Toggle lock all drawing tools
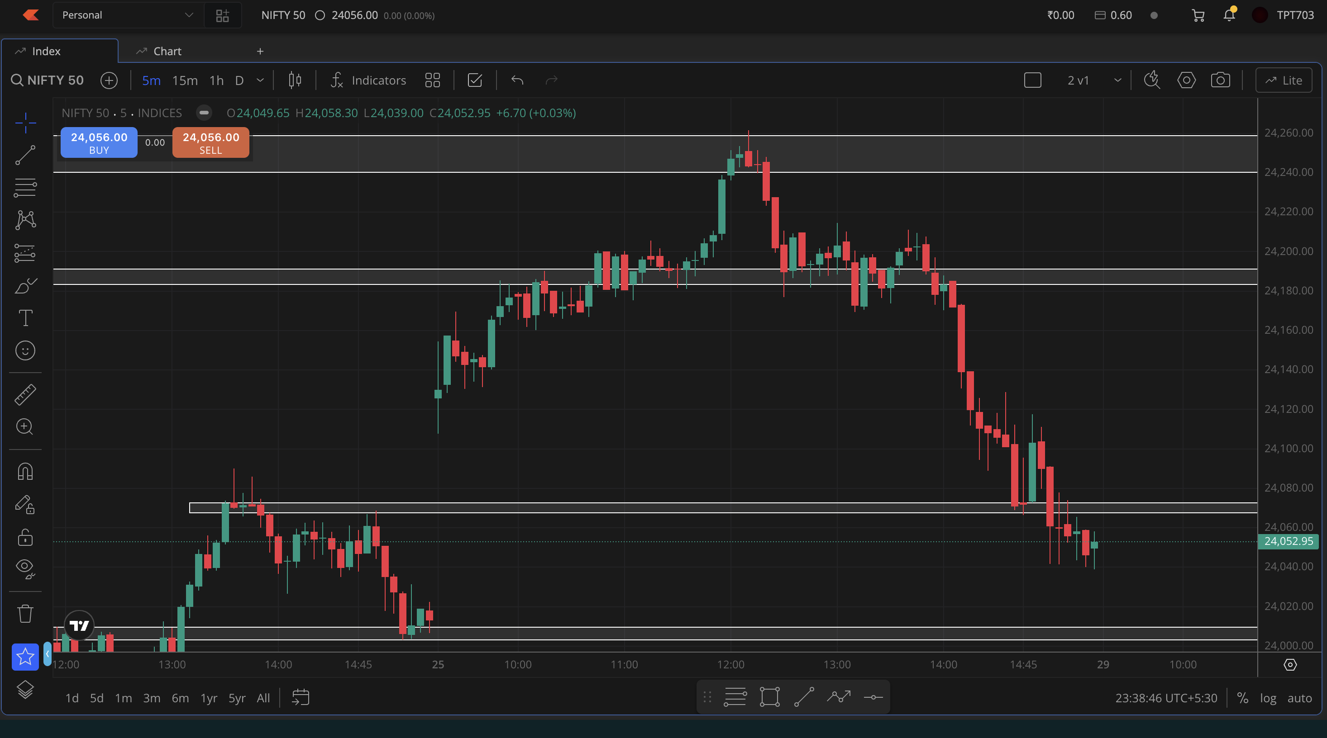Viewport: 1327px width, 738px height. [x=25, y=537]
